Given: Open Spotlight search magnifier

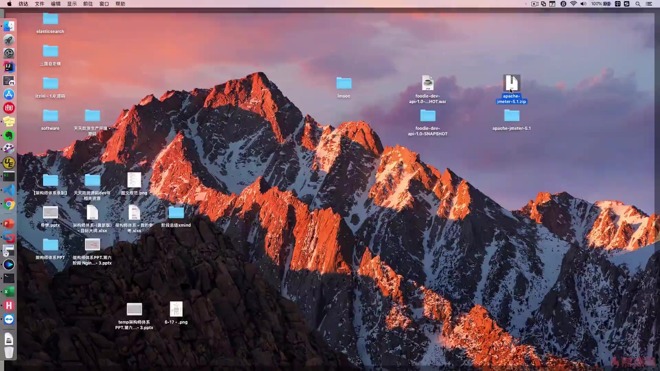Looking at the screenshot, I should point(638,4).
